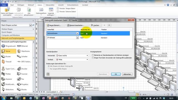Select the Plotter shape

point(6,74)
